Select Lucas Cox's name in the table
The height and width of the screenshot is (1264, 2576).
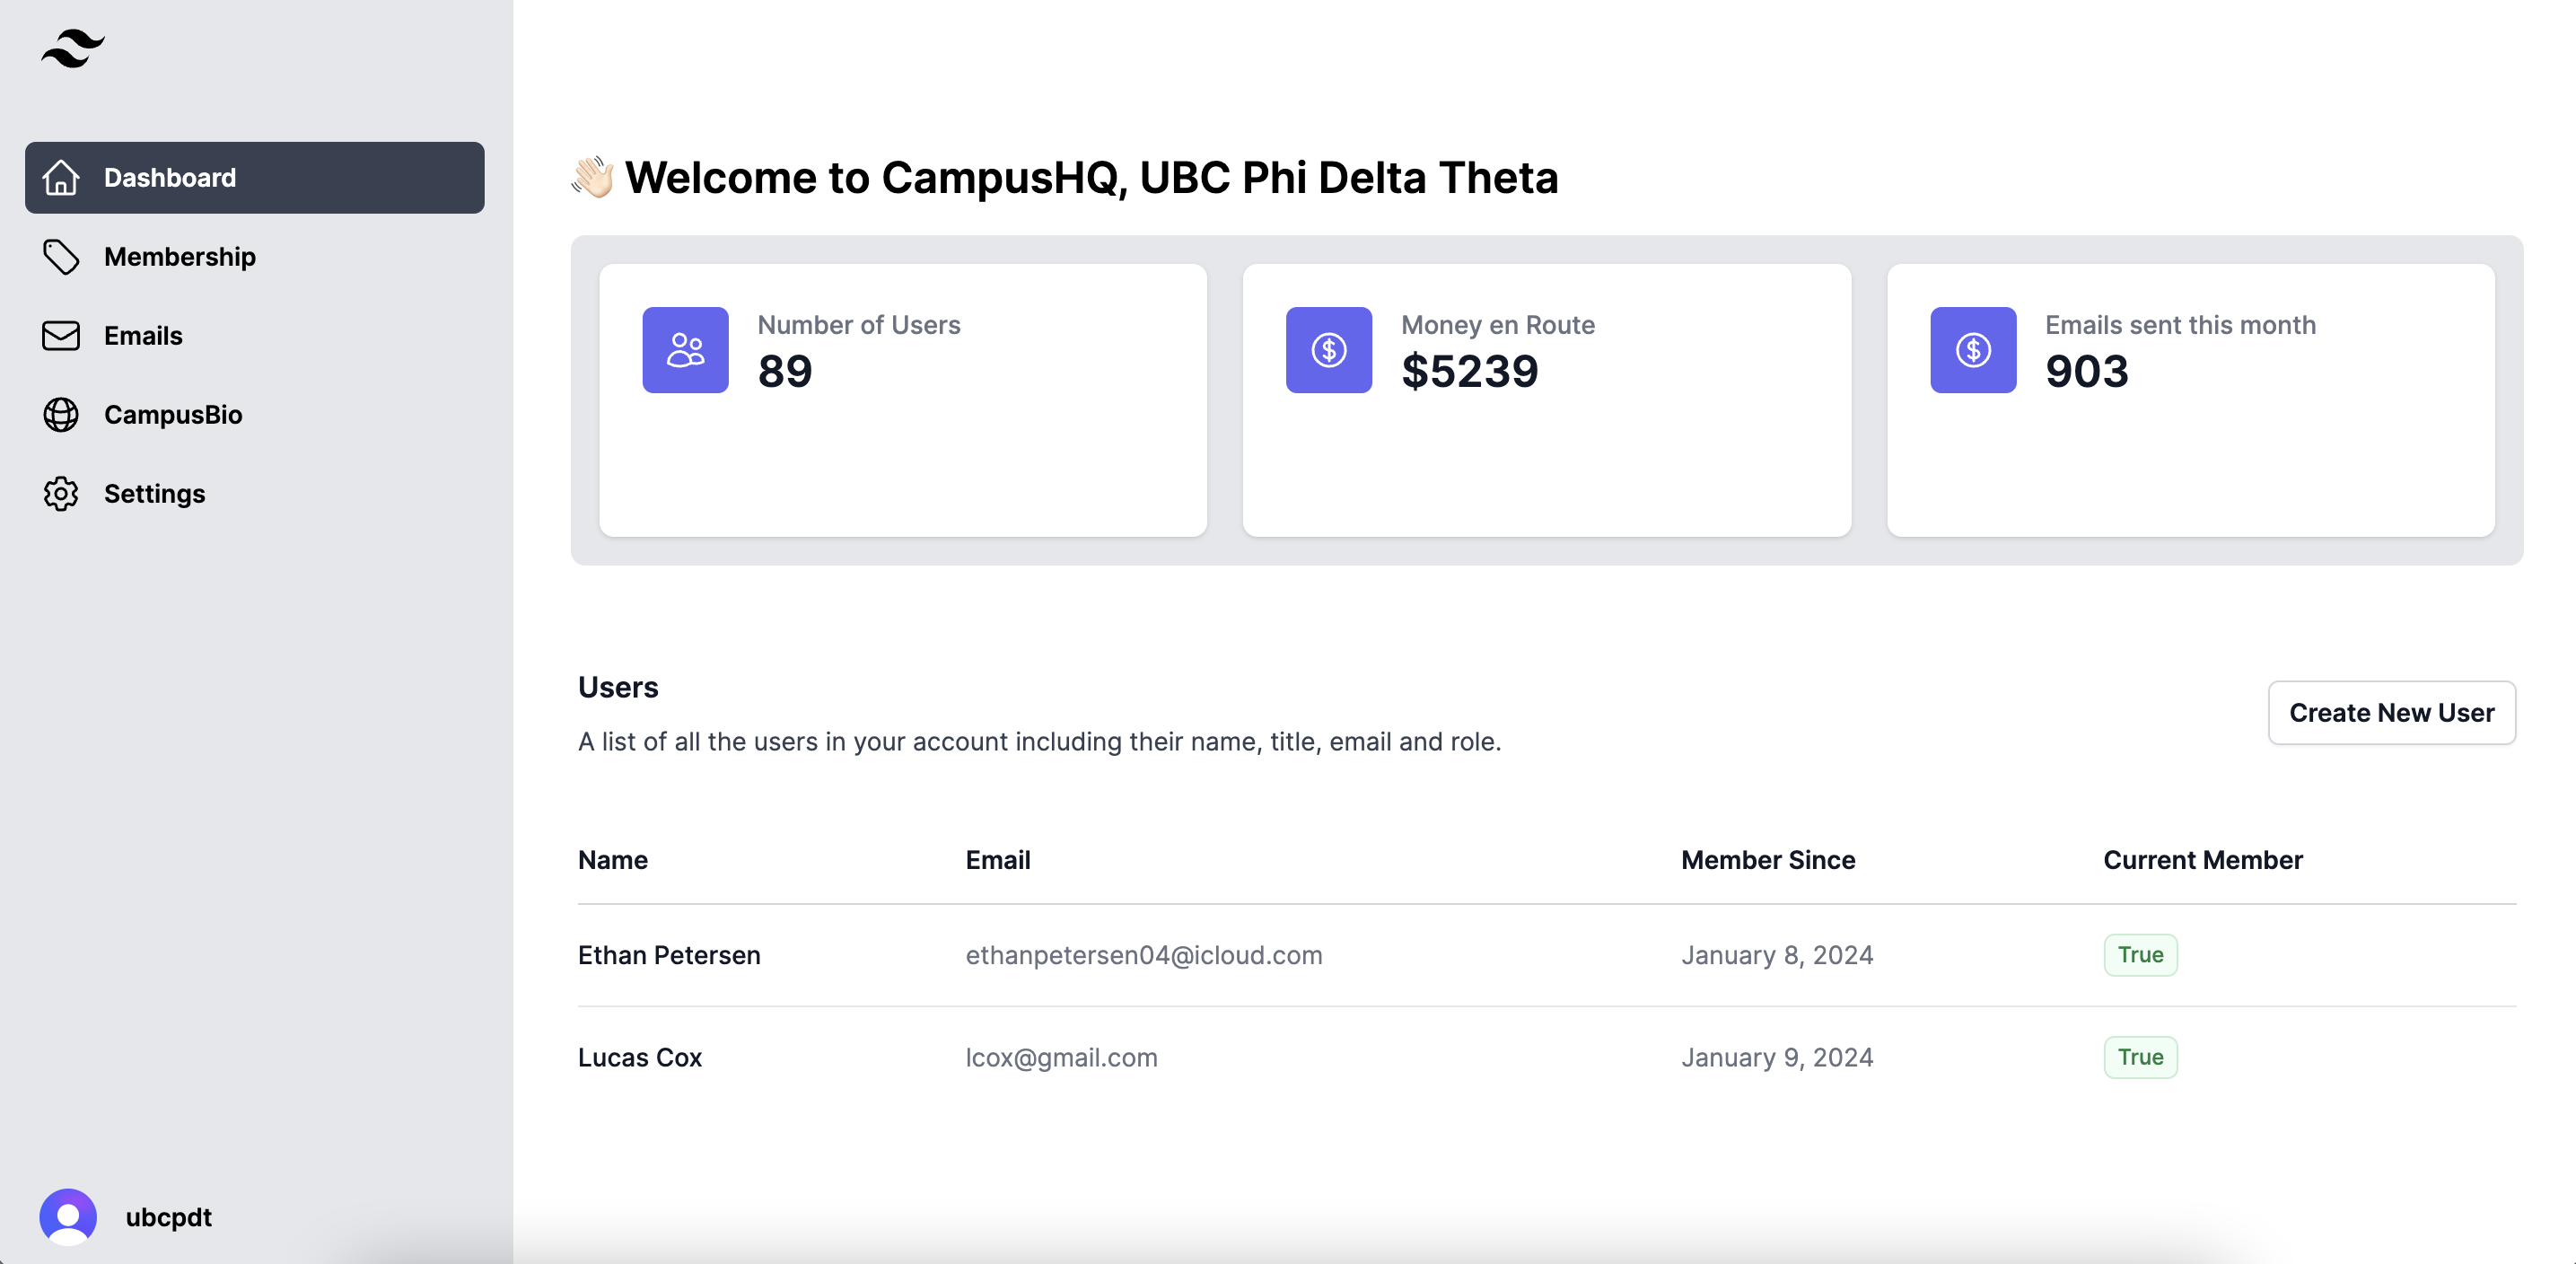click(x=640, y=1057)
